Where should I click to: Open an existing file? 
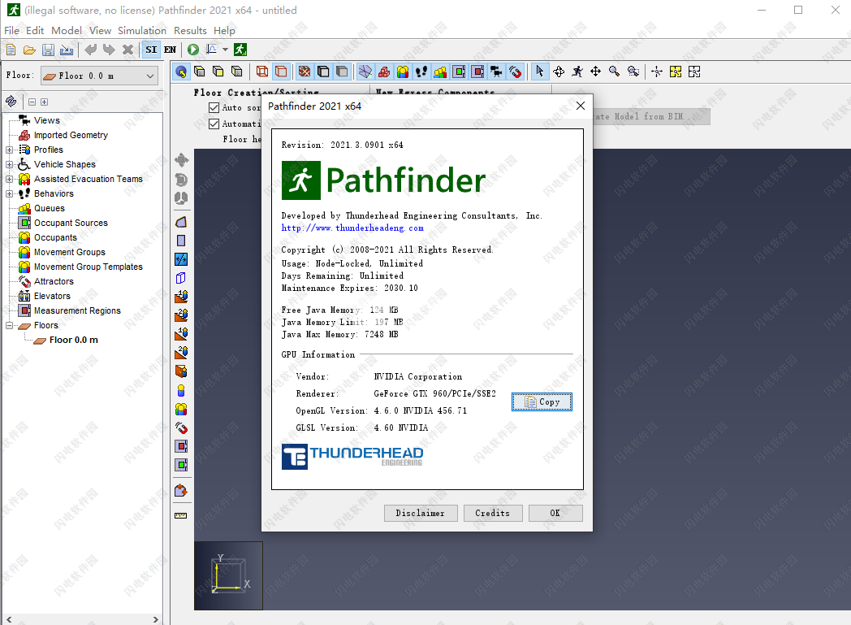(x=28, y=49)
